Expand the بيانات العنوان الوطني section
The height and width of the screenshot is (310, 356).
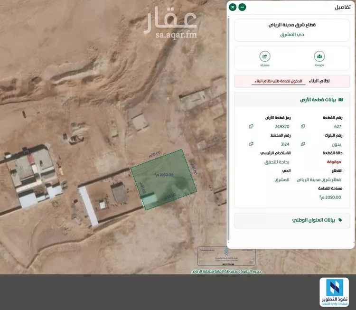(x=292, y=220)
